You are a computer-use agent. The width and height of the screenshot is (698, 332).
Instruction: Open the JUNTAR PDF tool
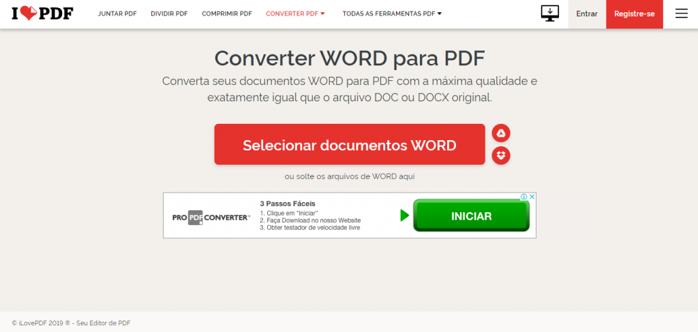[x=117, y=14]
